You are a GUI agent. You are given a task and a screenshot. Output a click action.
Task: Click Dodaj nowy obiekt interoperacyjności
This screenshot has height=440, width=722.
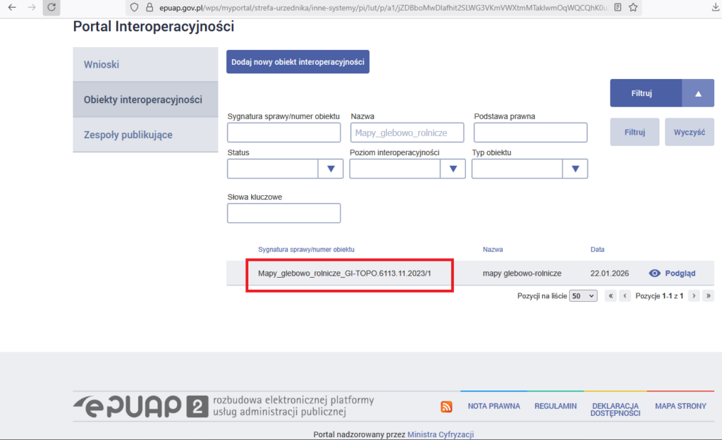point(298,61)
